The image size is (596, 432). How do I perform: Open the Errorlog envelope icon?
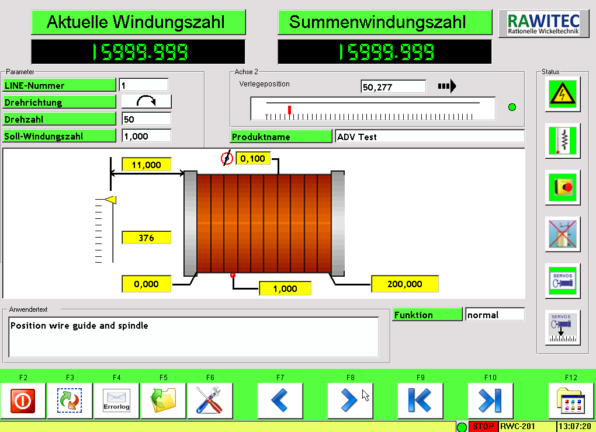tap(117, 401)
